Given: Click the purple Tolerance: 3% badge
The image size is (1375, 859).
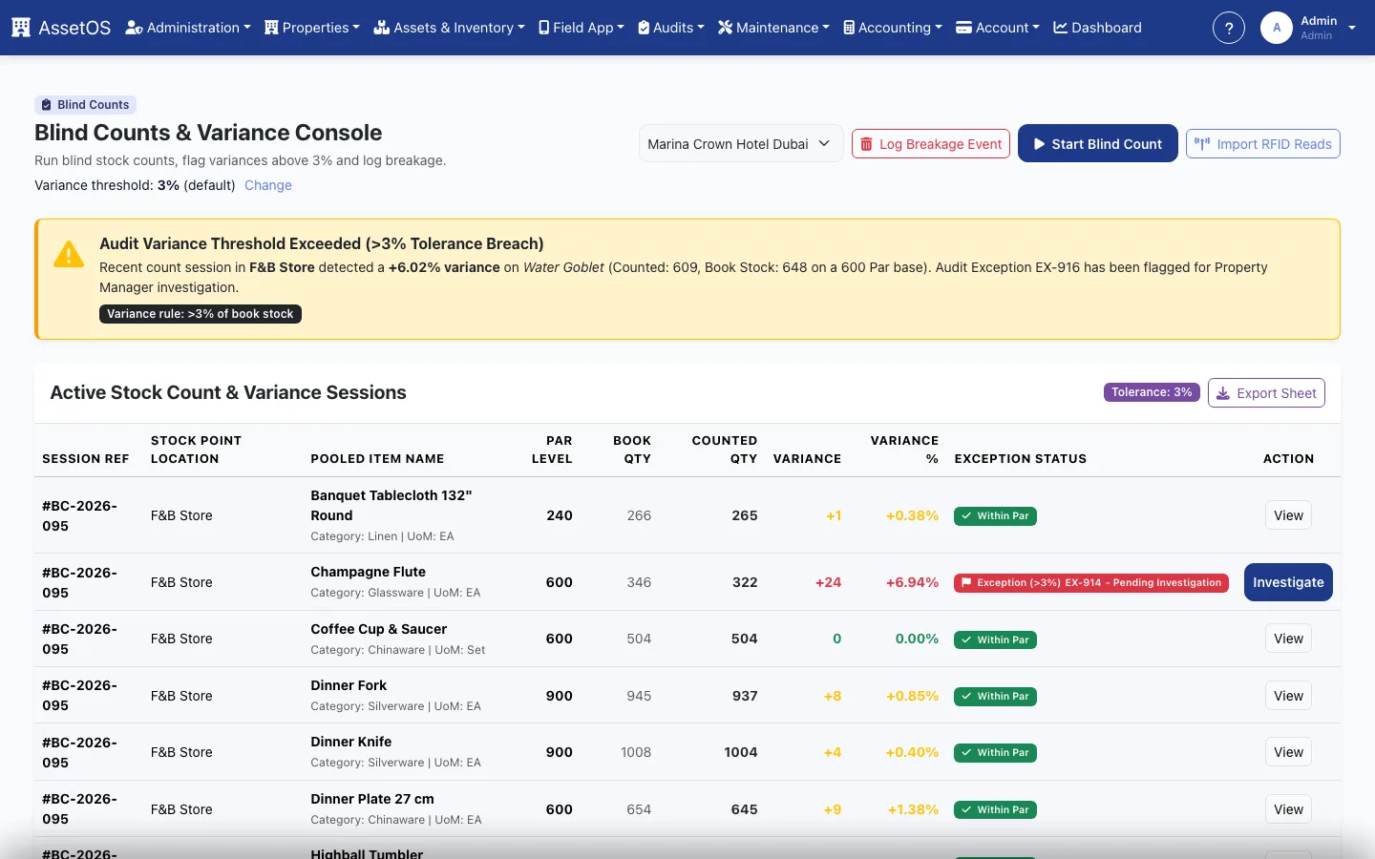Looking at the screenshot, I should (x=1152, y=392).
